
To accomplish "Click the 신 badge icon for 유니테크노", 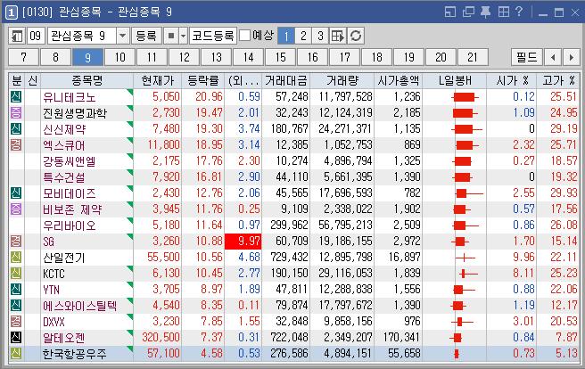I will tap(16, 97).
